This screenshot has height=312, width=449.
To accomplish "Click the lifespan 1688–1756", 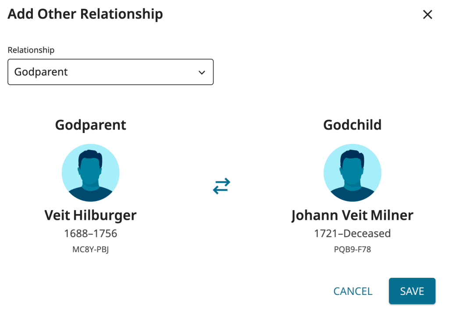I will pyautogui.click(x=90, y=233).
